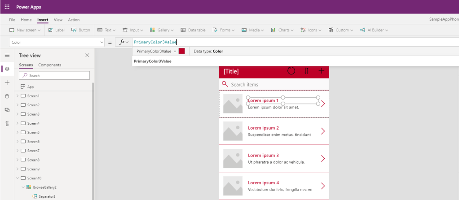The width and height of the screenshot is (459, 200).
Task: Click the hamburger menu in left rail
Action: (x=7, y=55)
